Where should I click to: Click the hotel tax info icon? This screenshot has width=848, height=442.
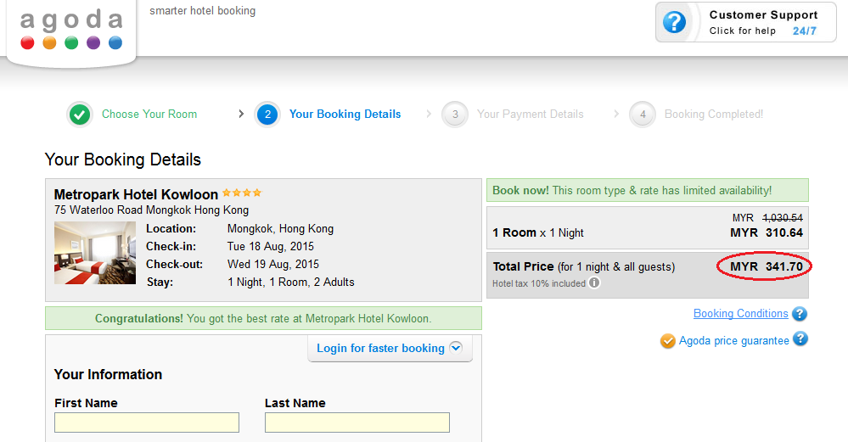click(594, 283)
